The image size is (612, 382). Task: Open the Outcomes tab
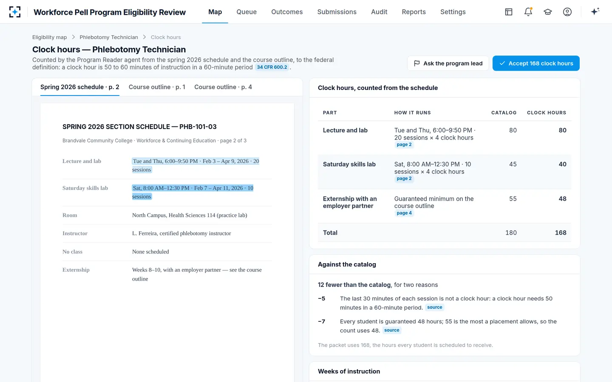[287, 12]
